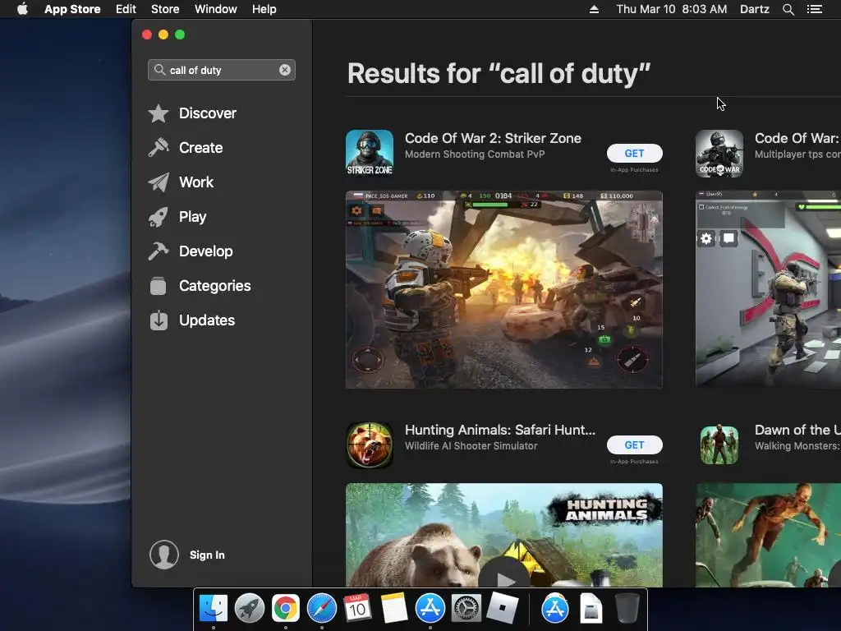Screen dimensions: 841x631
Task: Open the Edit menu
Action: point(126,9)
